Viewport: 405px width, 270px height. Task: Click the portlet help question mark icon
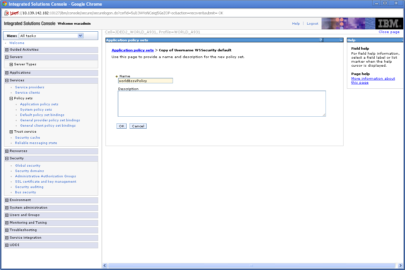pyautogui.click(x=321, y=40)
